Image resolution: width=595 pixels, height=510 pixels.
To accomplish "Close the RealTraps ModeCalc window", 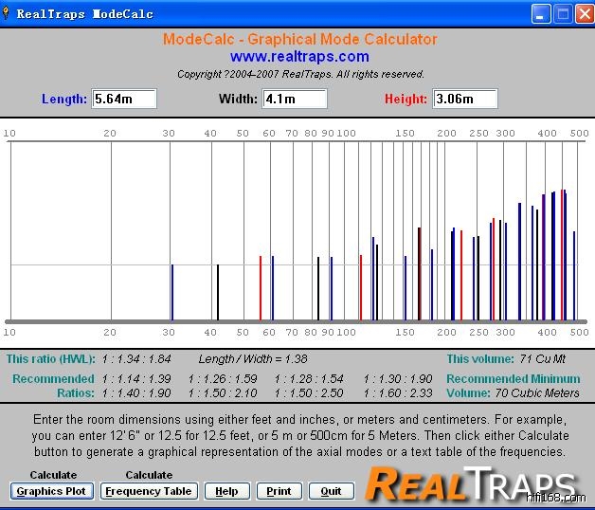I will [583, 14].
